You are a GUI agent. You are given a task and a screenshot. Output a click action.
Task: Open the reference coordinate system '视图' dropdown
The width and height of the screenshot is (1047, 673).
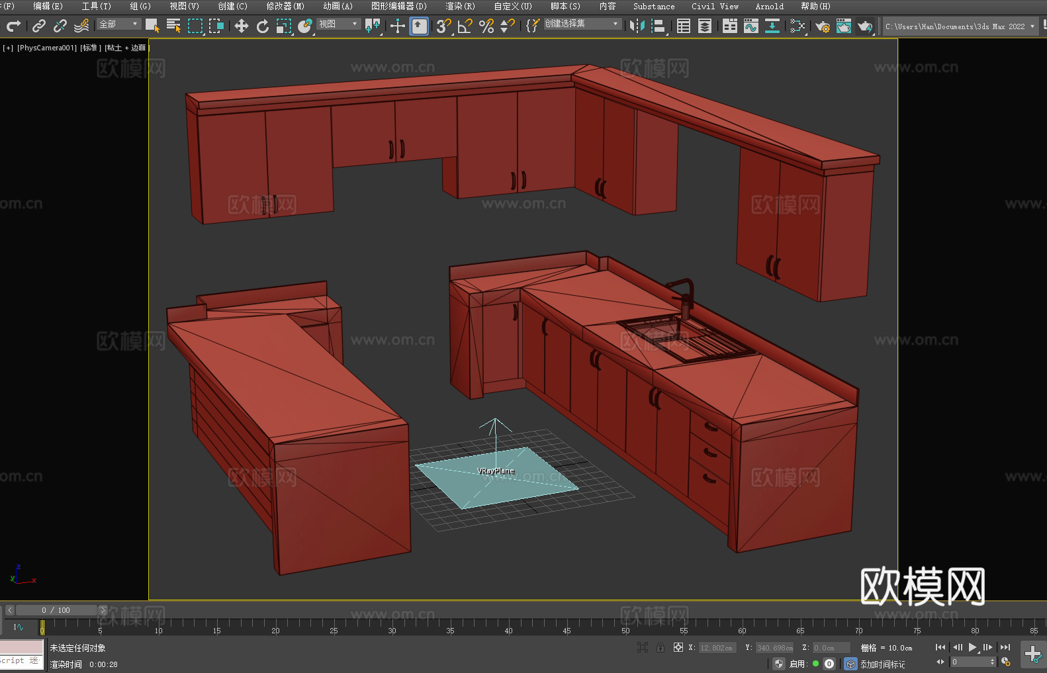point(338,24)
